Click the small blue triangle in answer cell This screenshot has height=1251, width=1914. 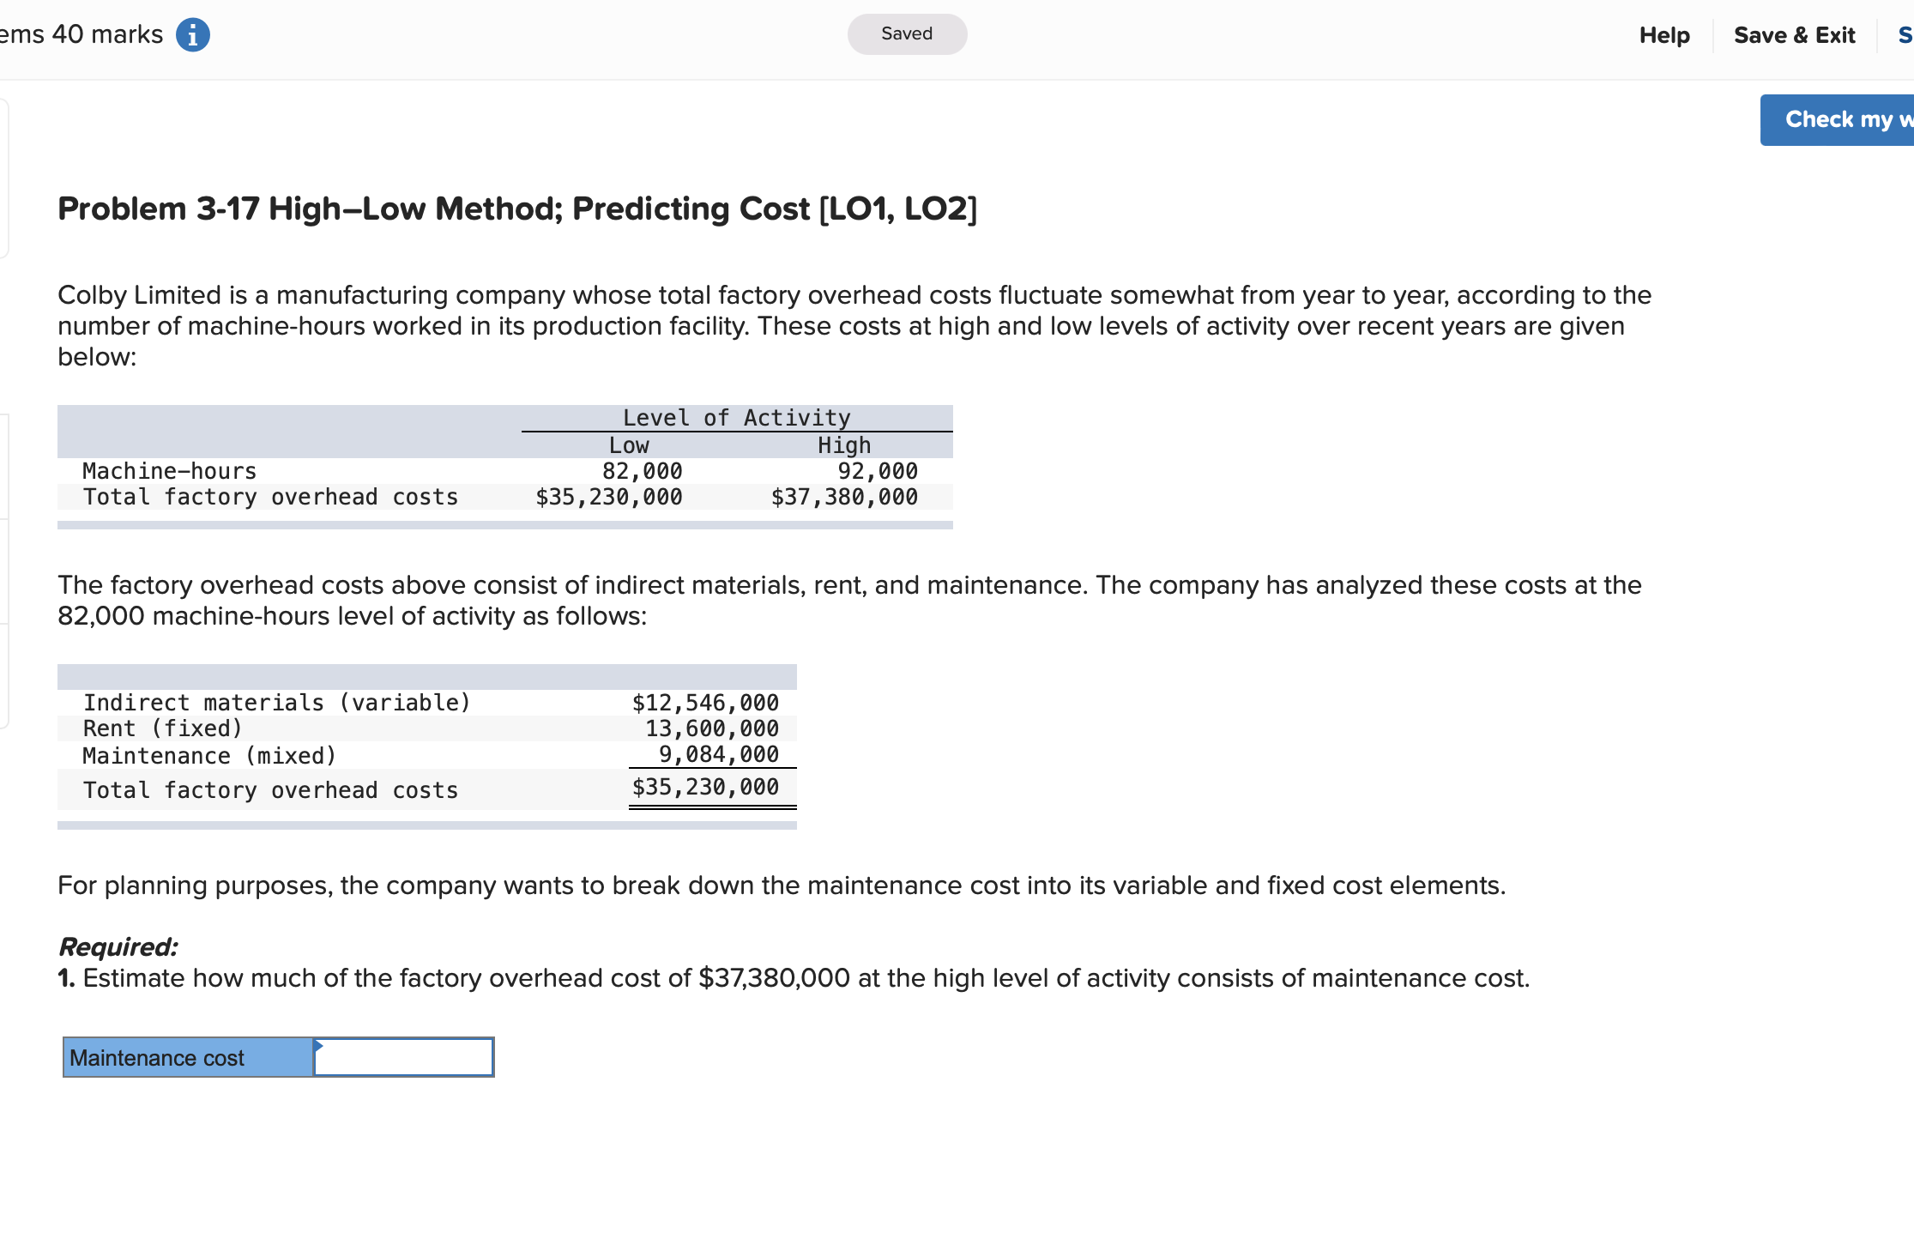[318, 1045]
